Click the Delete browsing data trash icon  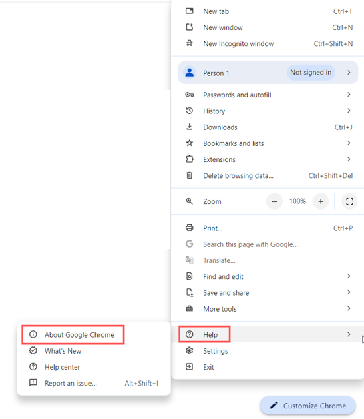pyautogui.click(x=190, y=175)
